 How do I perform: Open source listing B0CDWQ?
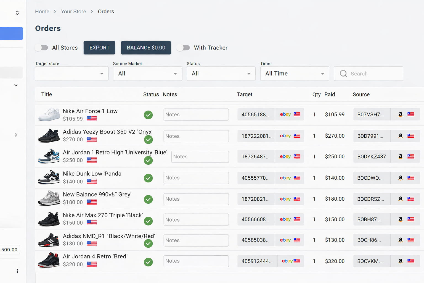(372, 178)
